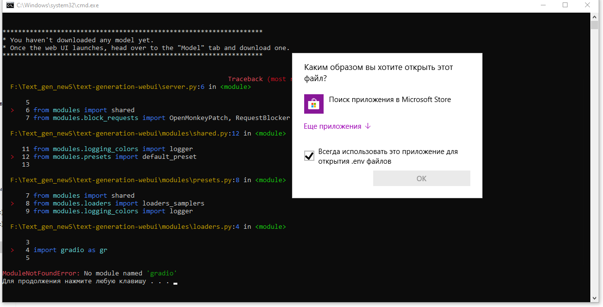Click dialog heading "Каким образом вы хотите открыть"

point(378,72)
